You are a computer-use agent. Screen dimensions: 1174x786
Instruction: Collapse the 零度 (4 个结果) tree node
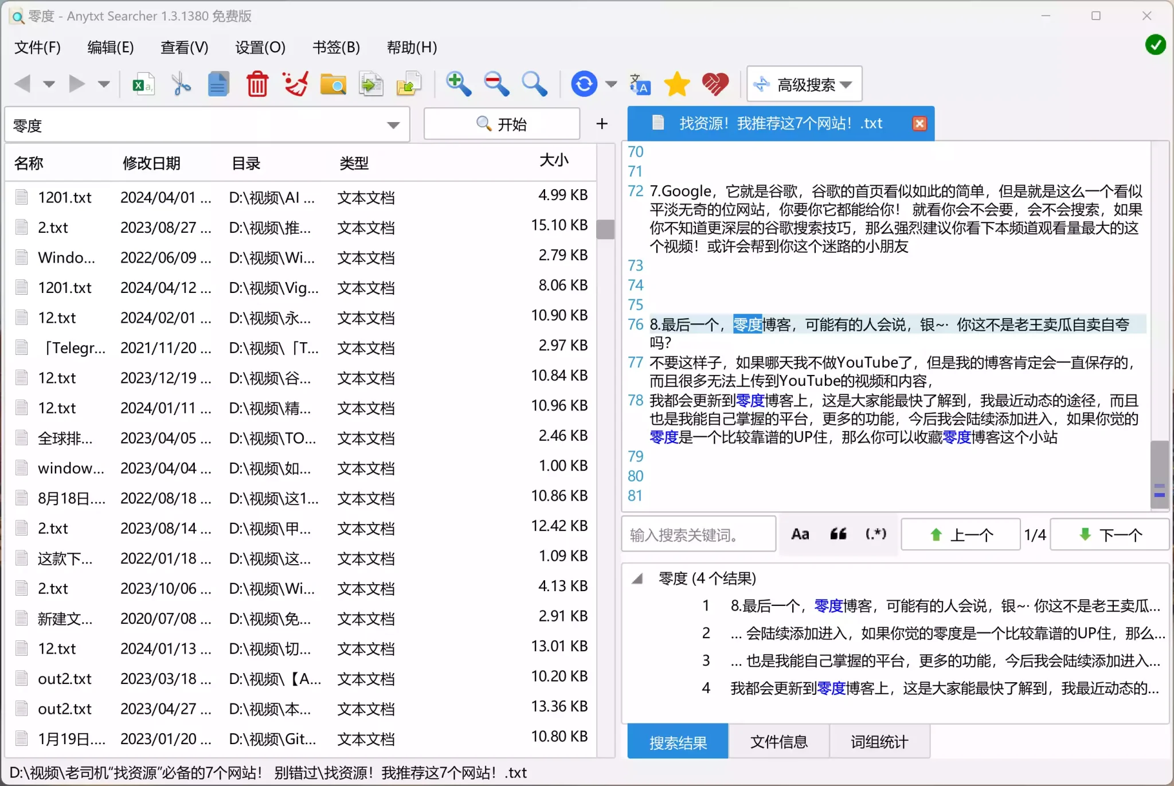[x=637, y=578]
